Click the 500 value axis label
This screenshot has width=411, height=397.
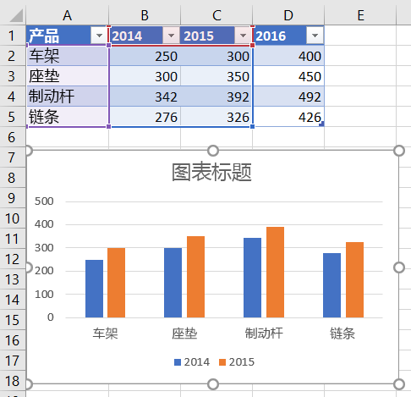(44, 201)
